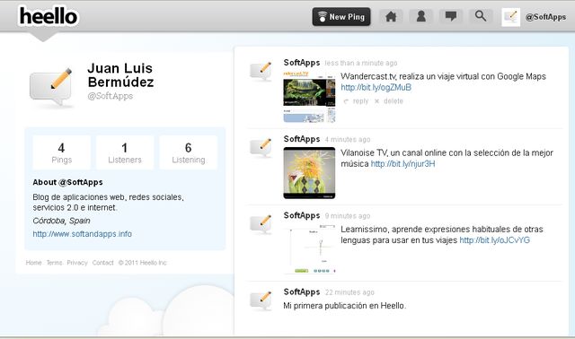Viewport: 575px width, 339px height.
Task: Click the avatar on the 'Mi primera publicación' ping
Action: tap(261, 301)
